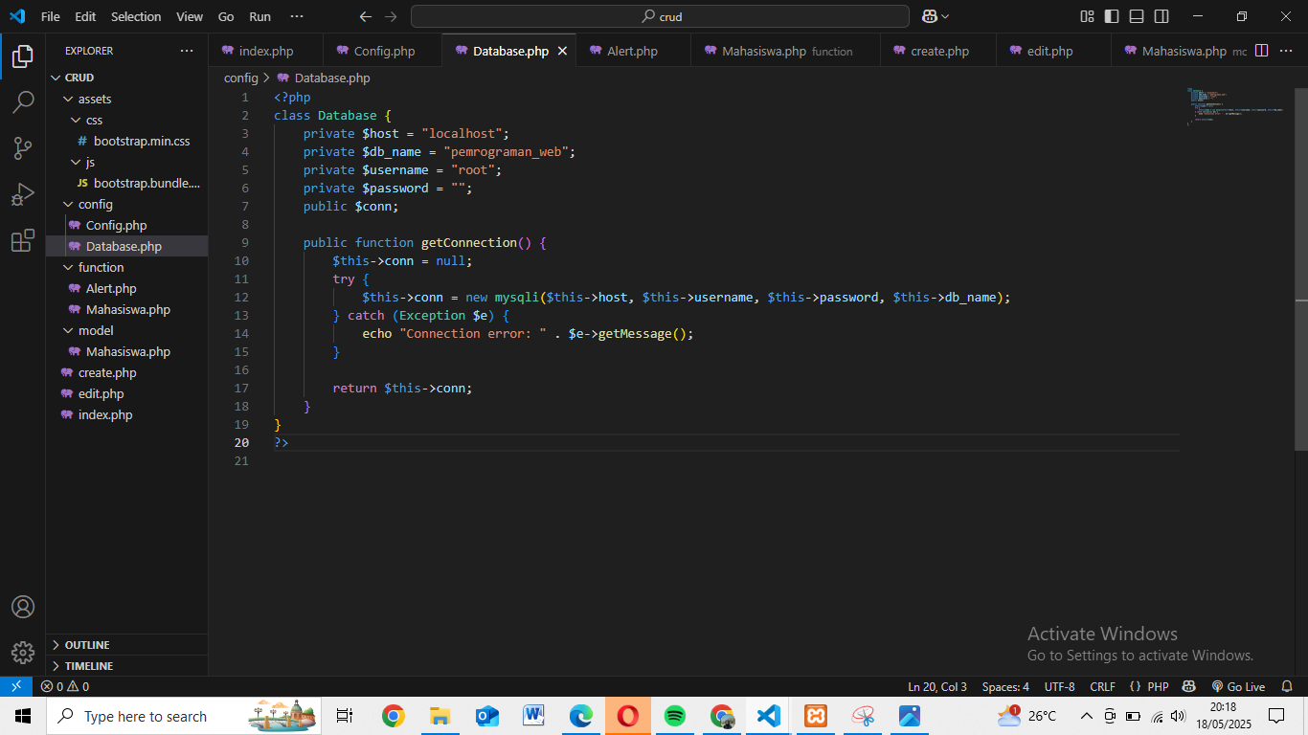The image size is (1308, 735).
Task: Open the Extensions view
Action: [23, 241]
